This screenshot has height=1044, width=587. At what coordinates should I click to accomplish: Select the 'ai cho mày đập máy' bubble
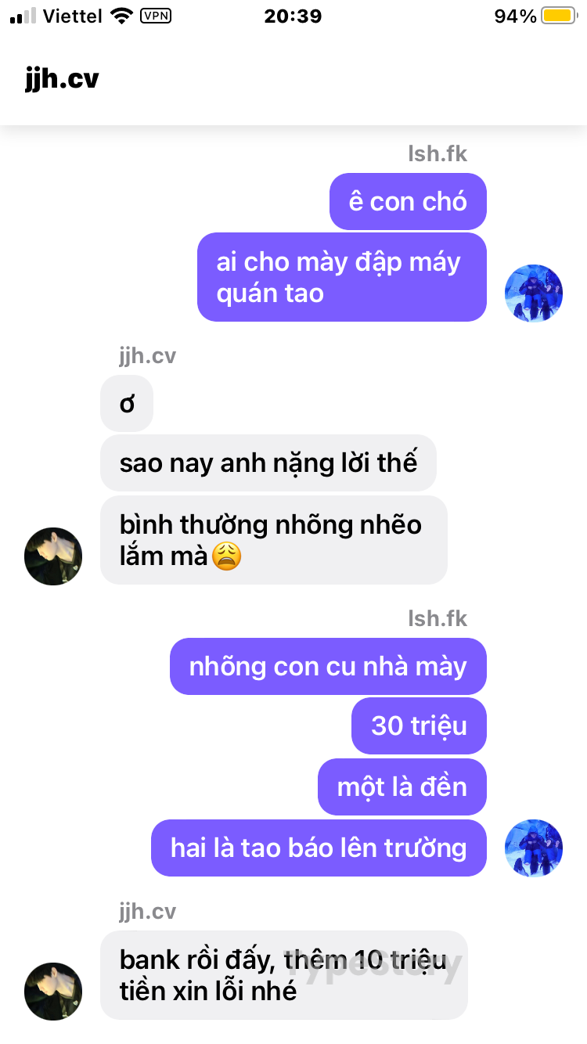(x=342, y=277)
